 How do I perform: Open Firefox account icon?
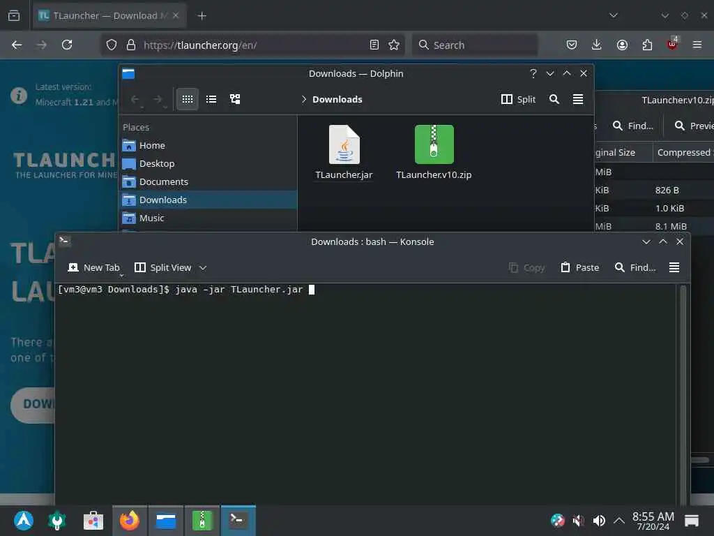pyautogui.click(x=622, y=45)
